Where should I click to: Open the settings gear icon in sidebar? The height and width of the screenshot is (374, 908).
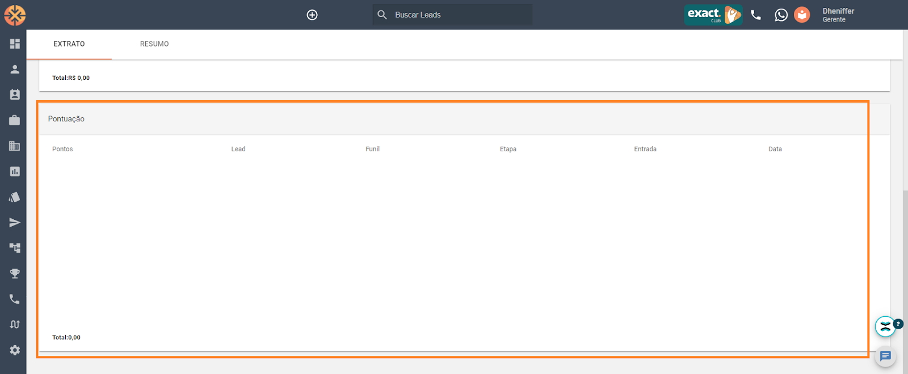coord(15,350)
